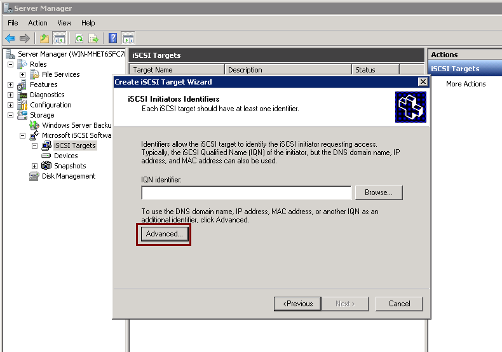This screenshot has width=502, height=352.
Task: Click the Advanced... button
Action: pyautogui.click(x=164, y=234)
